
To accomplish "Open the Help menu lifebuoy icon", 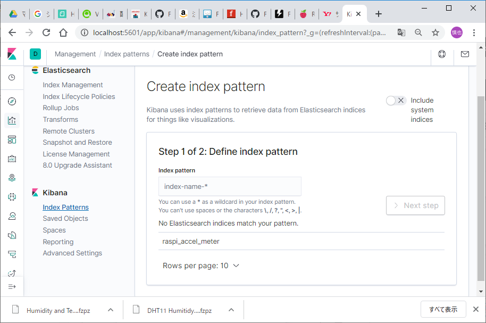I will (442, 54).
